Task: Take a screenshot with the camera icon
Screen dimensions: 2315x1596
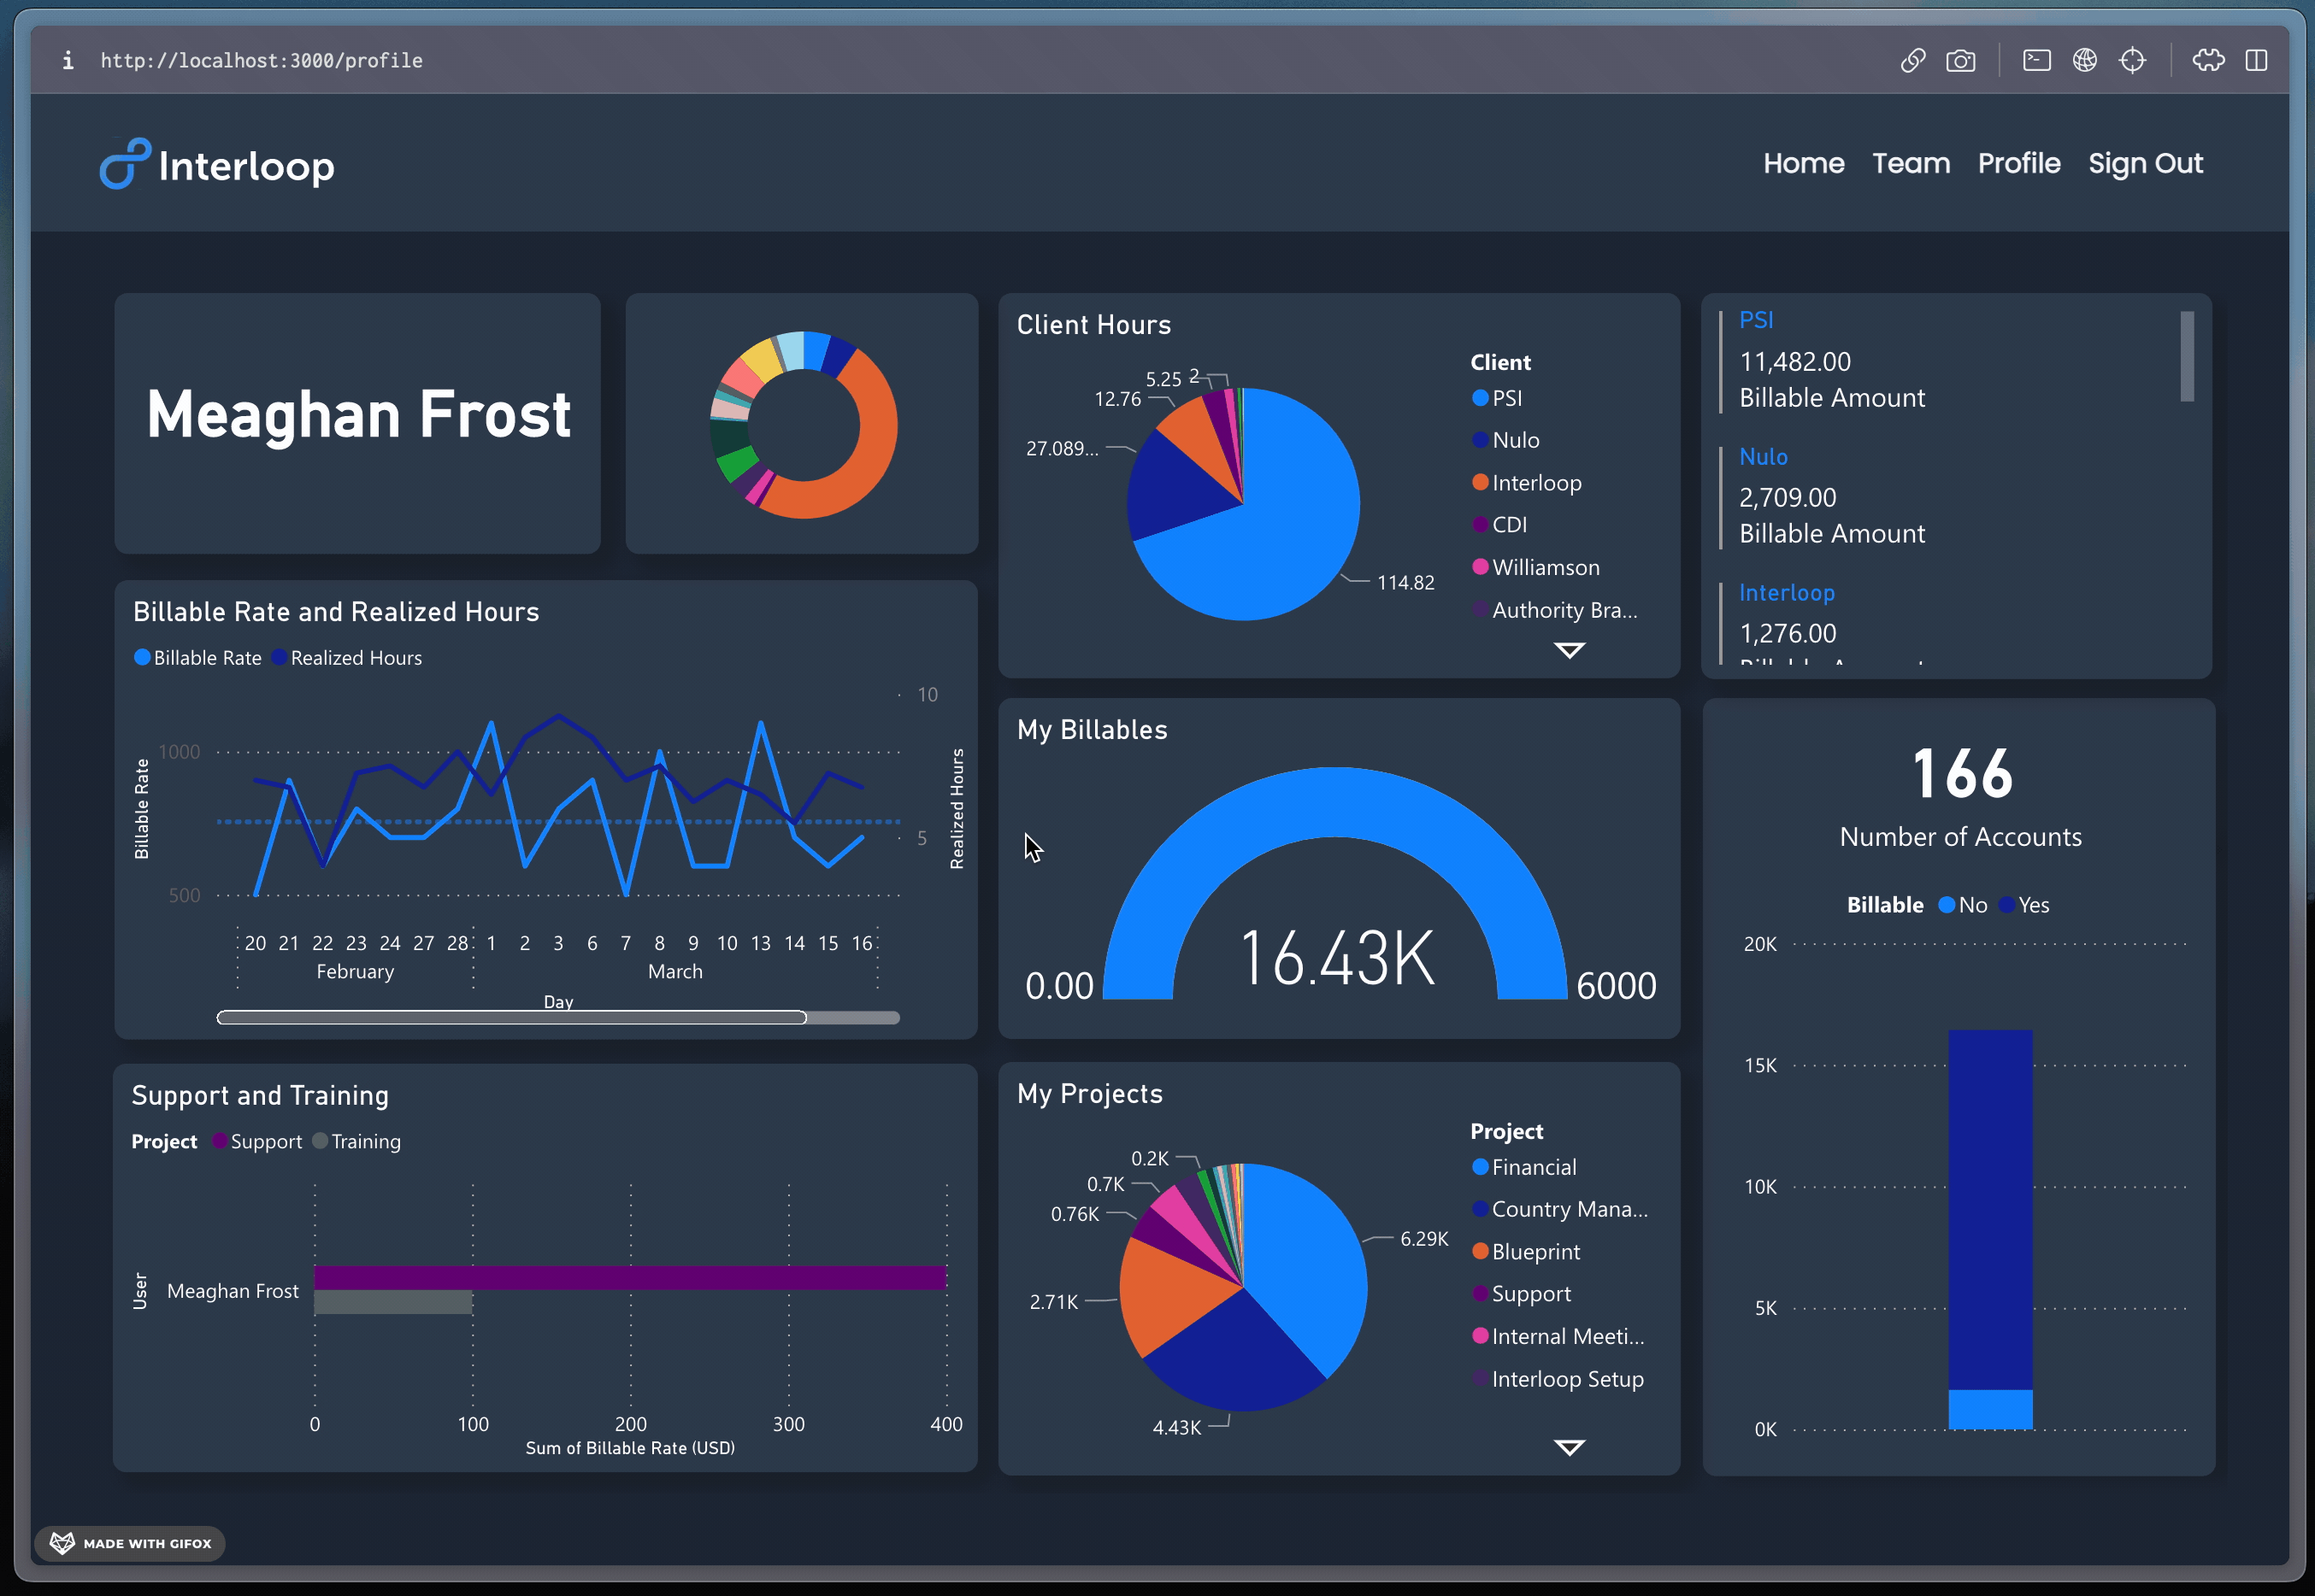Action: pos(1960,61)
